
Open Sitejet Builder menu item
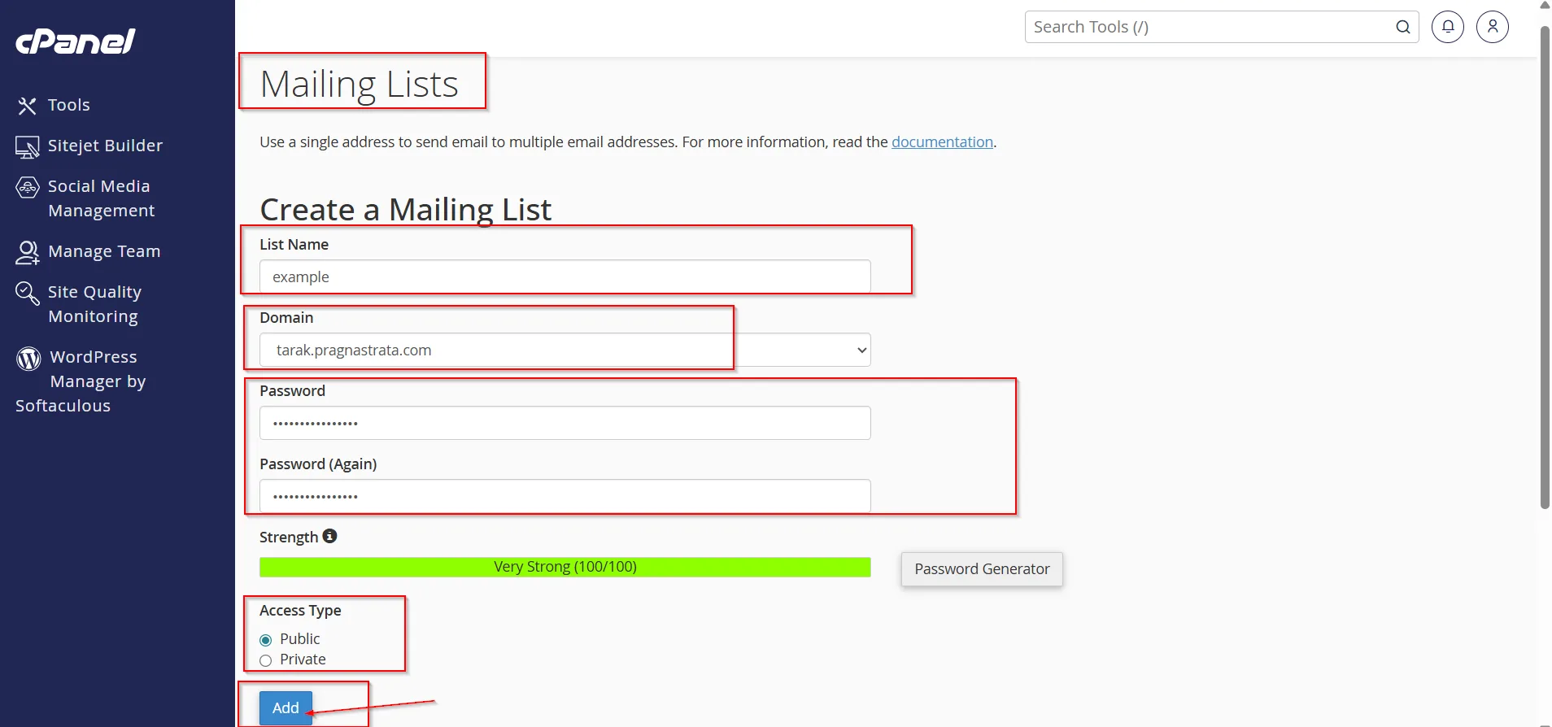tap(105, 146)
